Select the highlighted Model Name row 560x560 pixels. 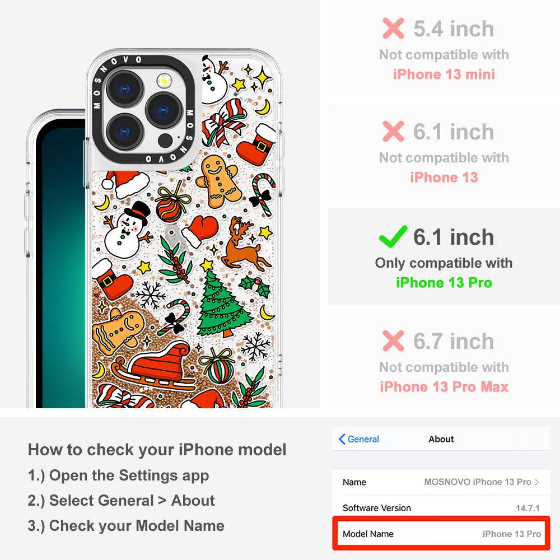pyautogui.click(x=441, y=533)
